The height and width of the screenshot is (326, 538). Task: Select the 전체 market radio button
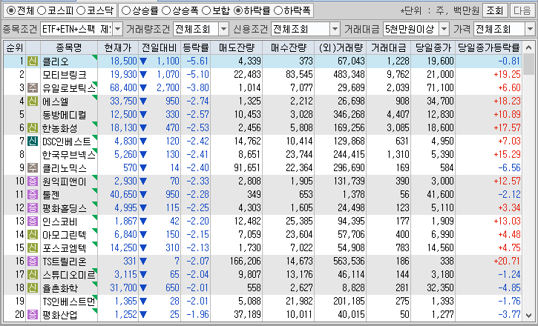(x=11, y=10)
